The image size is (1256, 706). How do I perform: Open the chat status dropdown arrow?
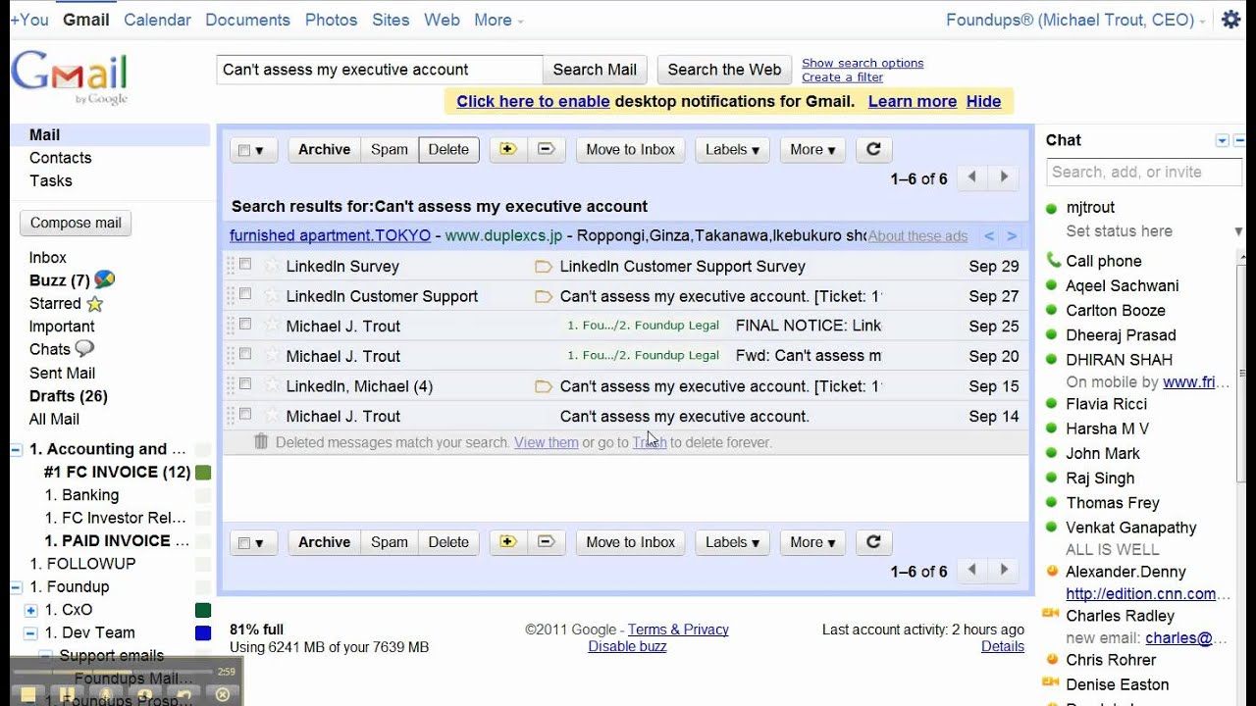click(x=1238, y=231)
